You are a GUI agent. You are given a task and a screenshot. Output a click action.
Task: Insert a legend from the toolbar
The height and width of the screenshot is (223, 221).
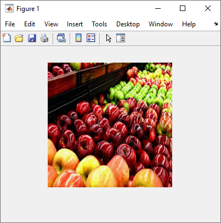click(91, 38)
